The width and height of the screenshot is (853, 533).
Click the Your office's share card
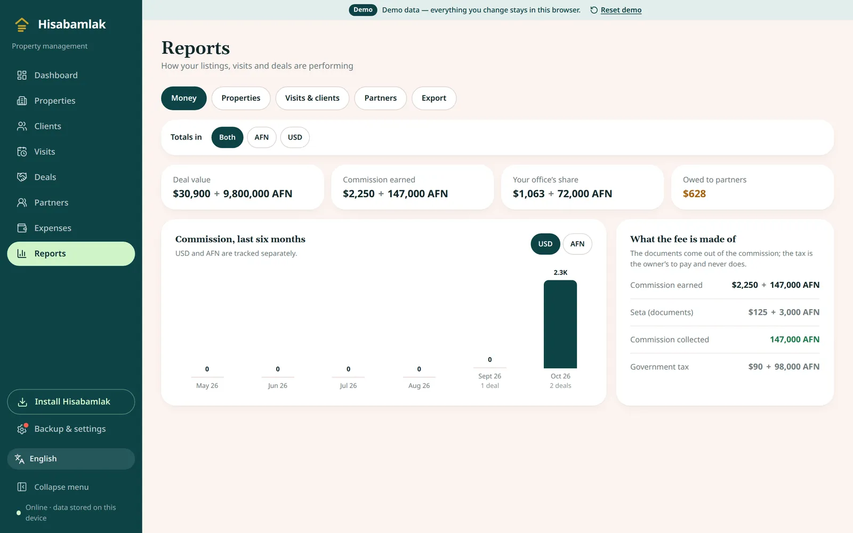point(582,187)
